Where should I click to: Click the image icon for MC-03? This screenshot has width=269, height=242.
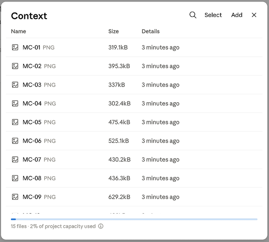[15, 85]
